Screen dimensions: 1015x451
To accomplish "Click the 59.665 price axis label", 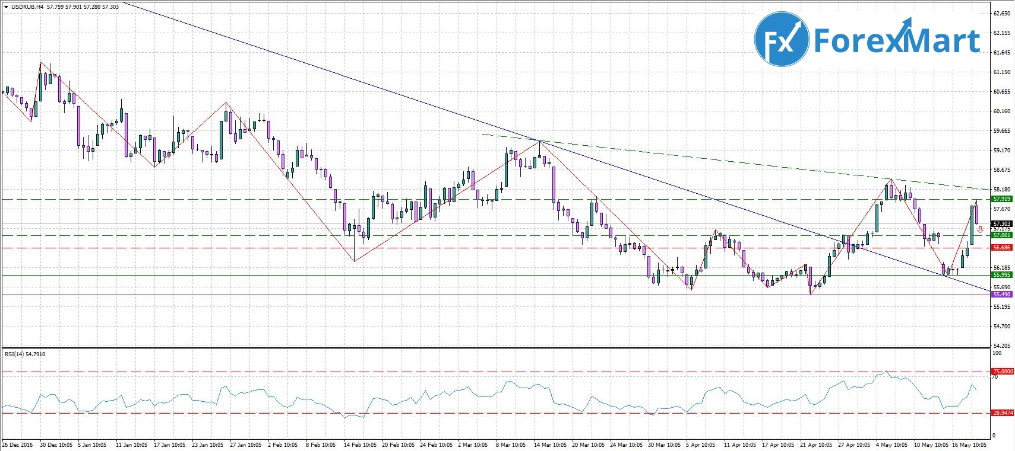I will point(1002,131).
